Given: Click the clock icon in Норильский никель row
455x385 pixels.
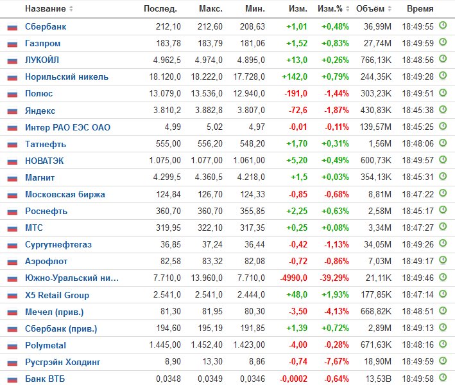Looking at the screenshot, I should [443, 76].
